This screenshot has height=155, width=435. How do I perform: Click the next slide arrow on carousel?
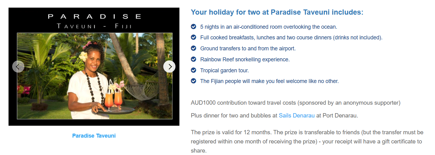coord(169,67)
